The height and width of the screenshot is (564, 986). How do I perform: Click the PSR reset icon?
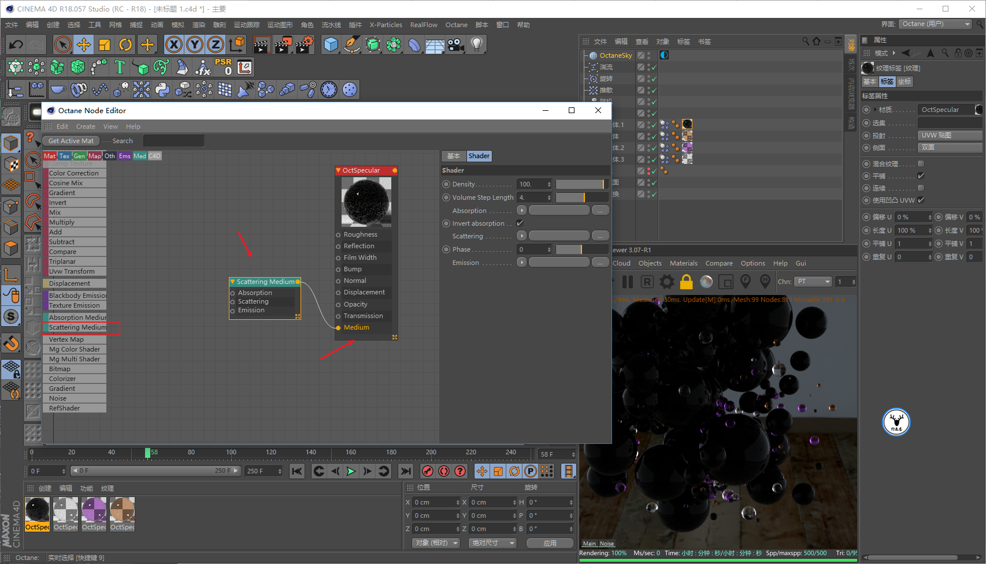(224, 67)
